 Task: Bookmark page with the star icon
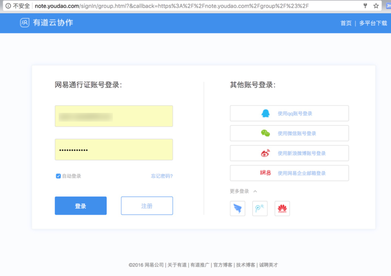(x=376, y=6)
